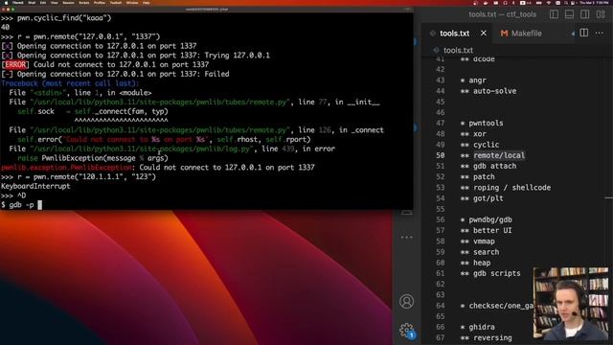Open the Window menu
This screenshot has width=613, height=345.
132,3
